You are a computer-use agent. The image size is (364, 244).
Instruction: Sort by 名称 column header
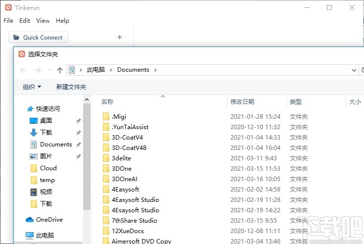[x=107, y=101]
